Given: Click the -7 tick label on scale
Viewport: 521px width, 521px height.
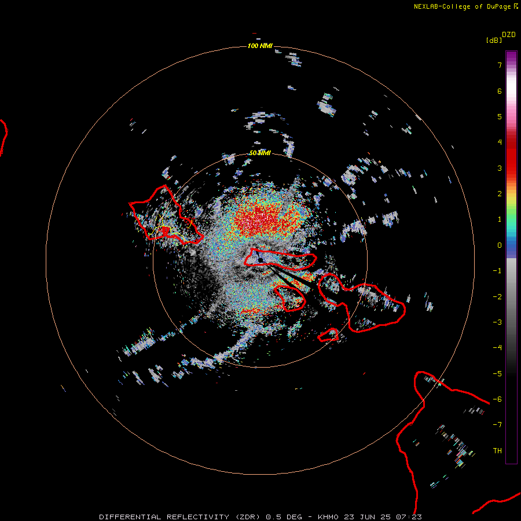Looking at the screenshot, I should coord(497,425).
